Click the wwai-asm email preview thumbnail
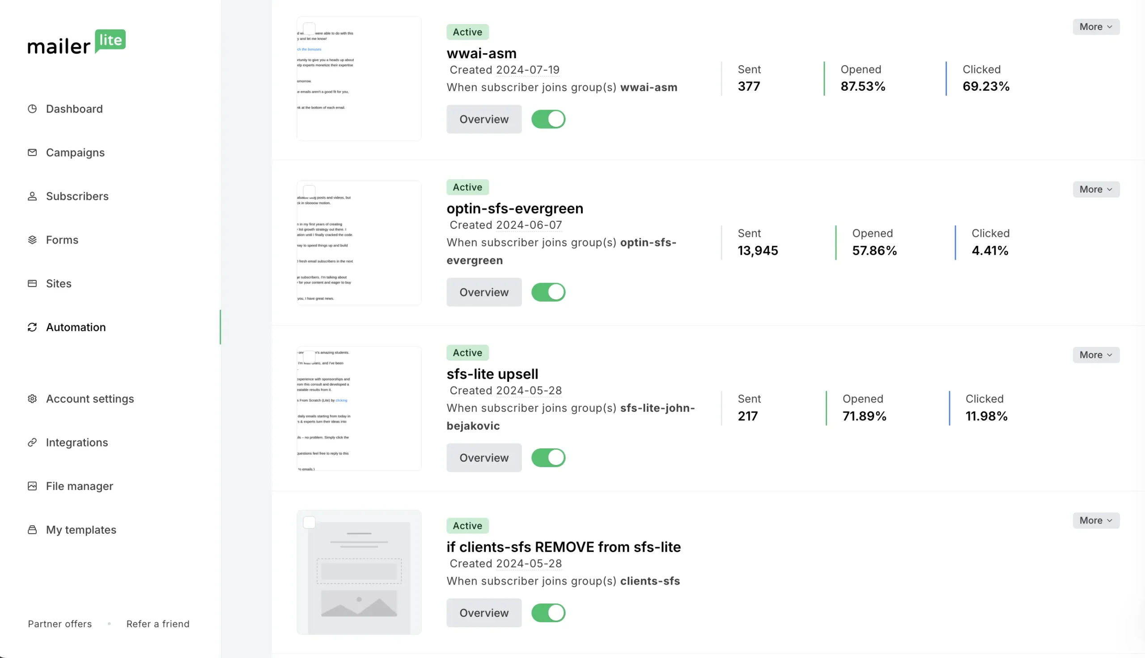 click(359, 79)
